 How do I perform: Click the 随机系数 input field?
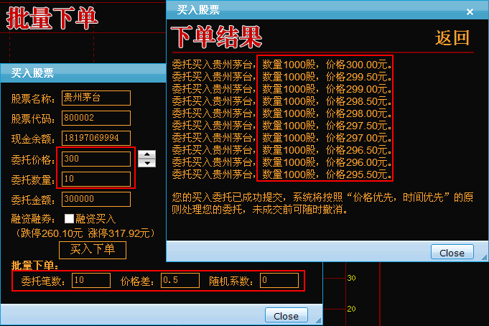point(279,280)
